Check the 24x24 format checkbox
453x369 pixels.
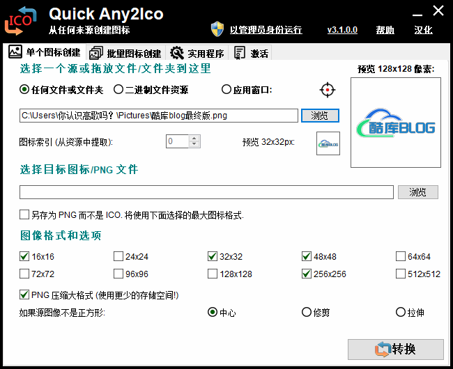pyautogui.click(x=118, y=256)
